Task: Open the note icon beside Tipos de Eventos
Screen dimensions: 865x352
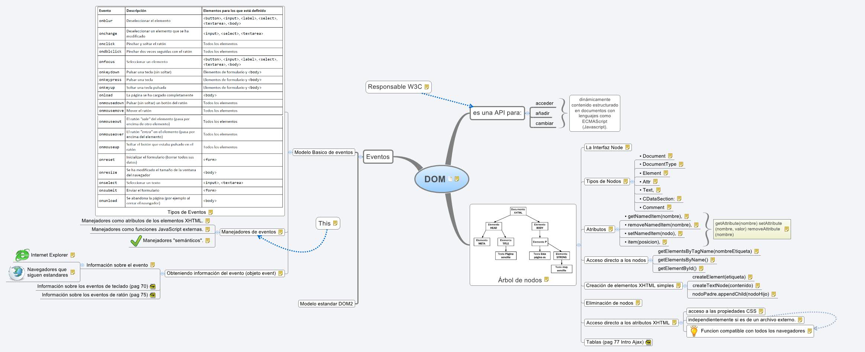Action: (x=210, y=212)
